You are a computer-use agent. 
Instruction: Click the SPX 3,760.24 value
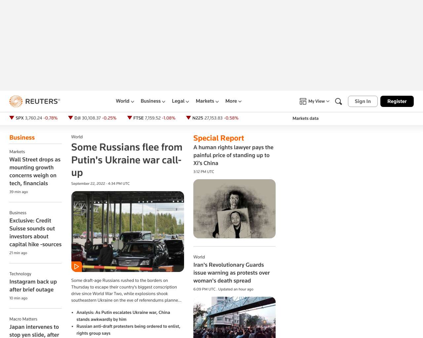coord(33,118)
